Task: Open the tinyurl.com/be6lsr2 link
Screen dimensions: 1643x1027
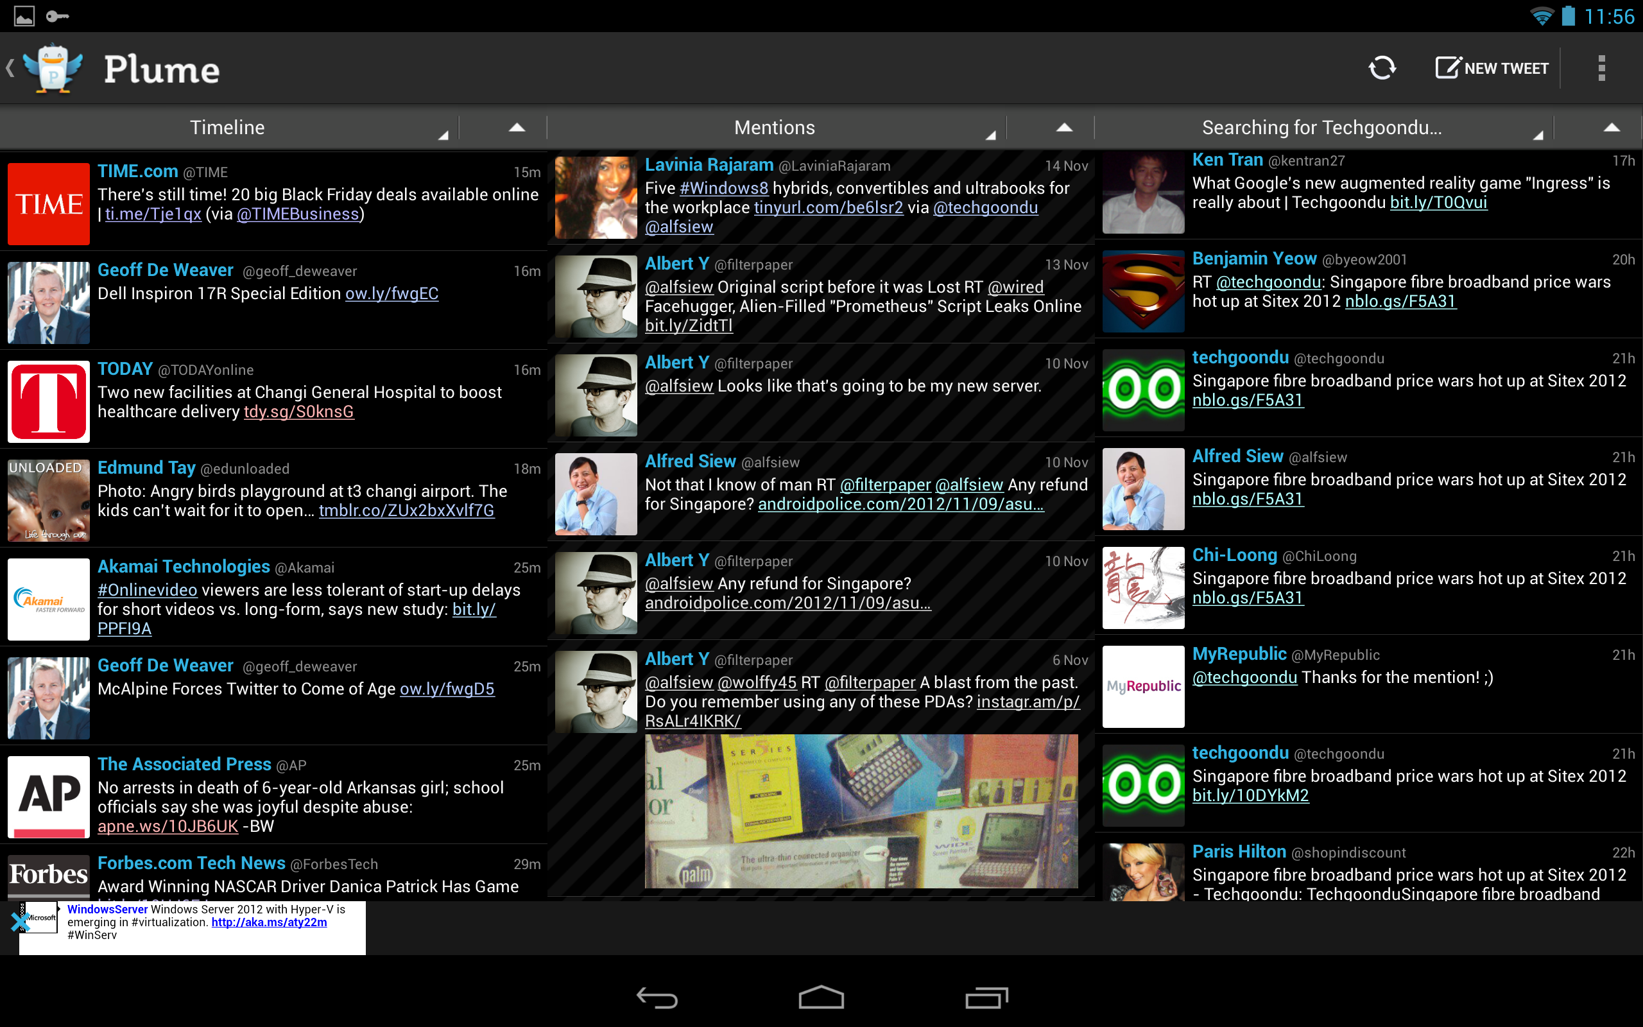Action: coord(829,207)
